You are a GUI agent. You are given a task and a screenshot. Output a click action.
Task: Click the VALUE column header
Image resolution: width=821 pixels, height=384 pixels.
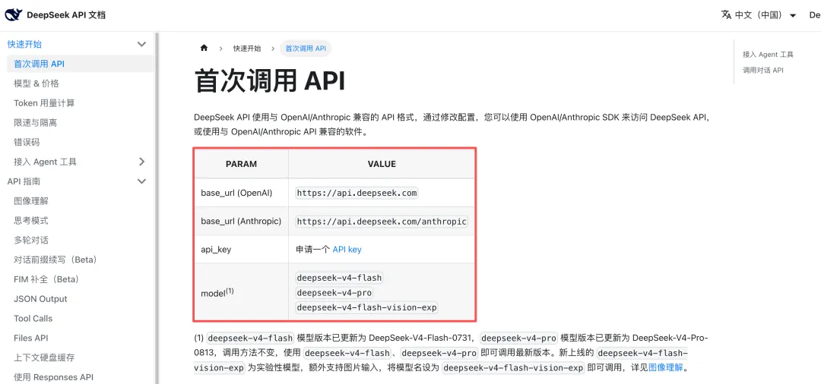382,164
